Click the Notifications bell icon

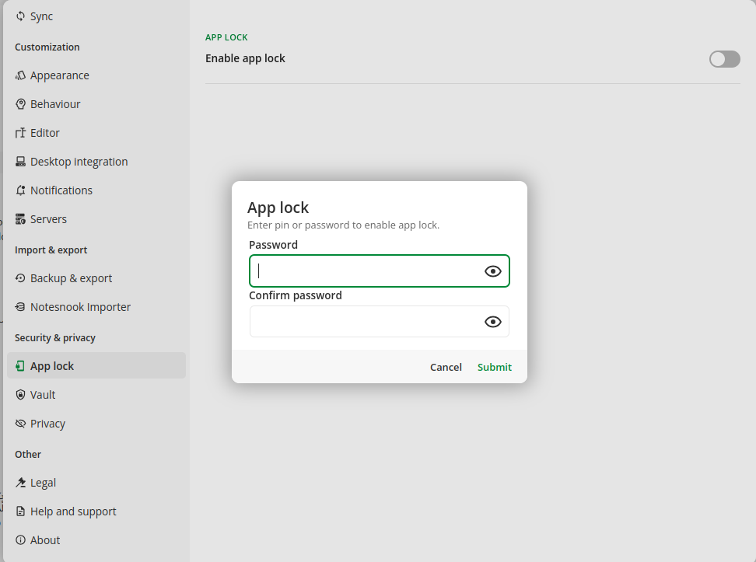pyautogui.click(x=20, y=190)
